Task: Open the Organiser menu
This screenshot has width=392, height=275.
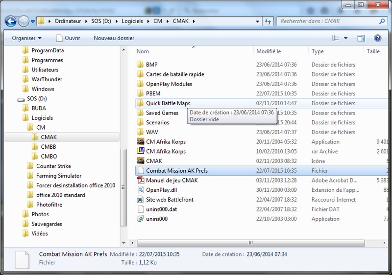Action: click(x=27, y=38)
